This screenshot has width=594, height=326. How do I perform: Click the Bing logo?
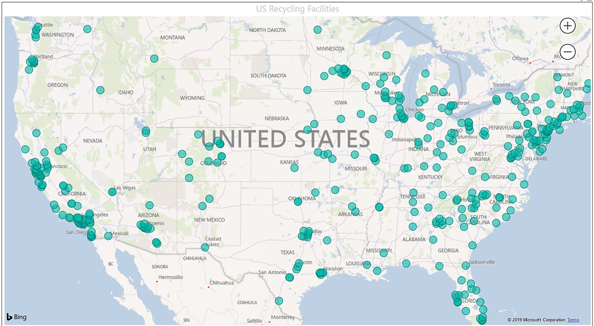16,317
